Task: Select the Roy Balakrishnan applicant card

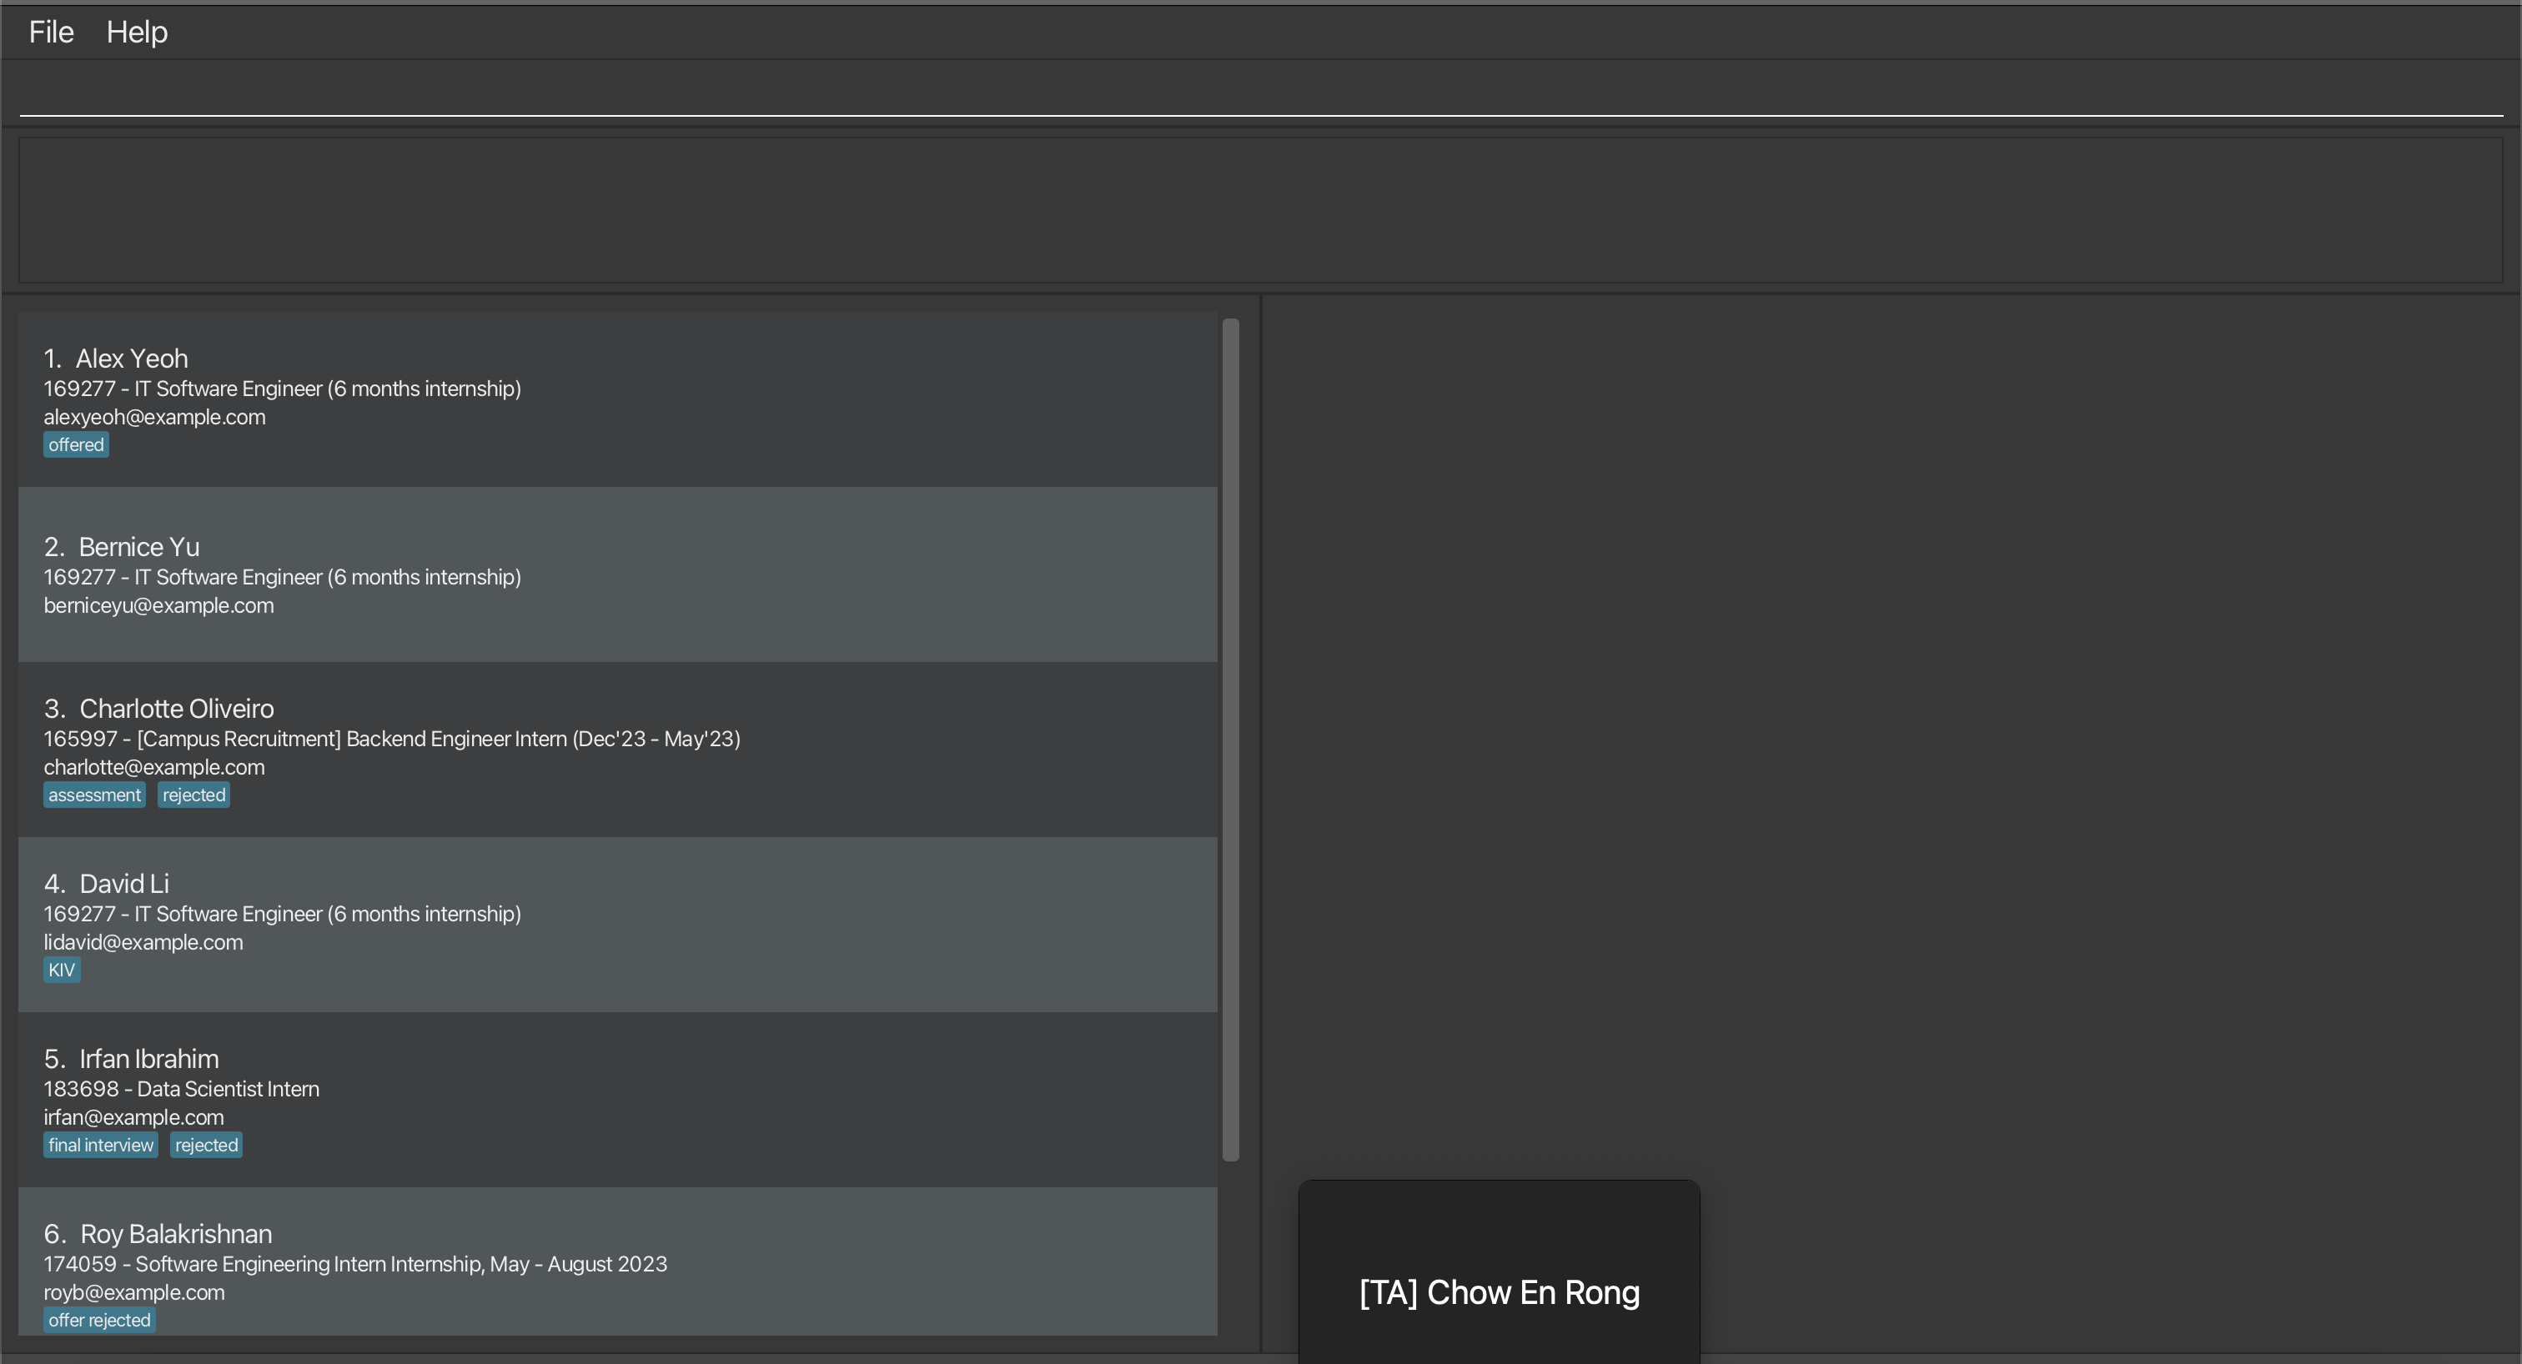Action: [617, 1261]
